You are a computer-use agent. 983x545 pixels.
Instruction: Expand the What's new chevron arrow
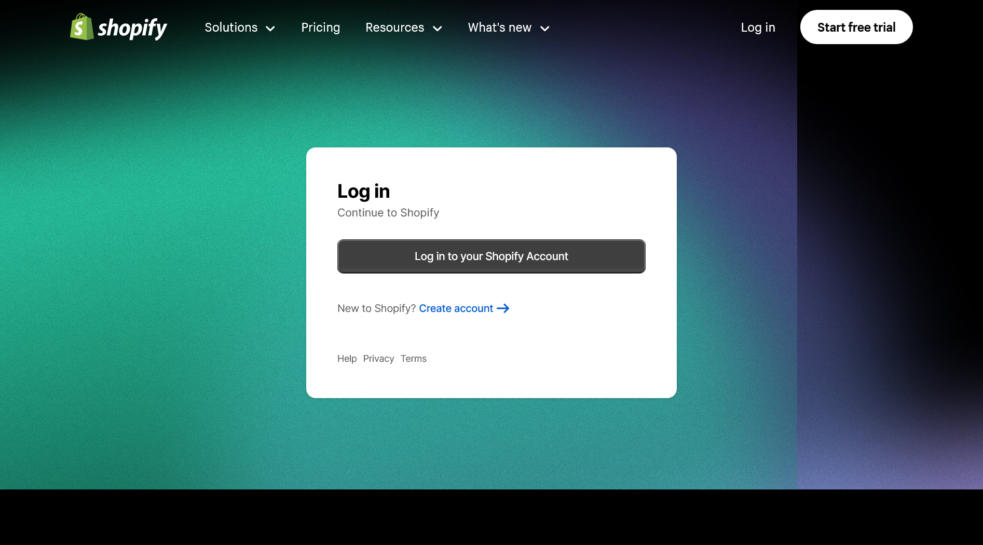[545, 29]
